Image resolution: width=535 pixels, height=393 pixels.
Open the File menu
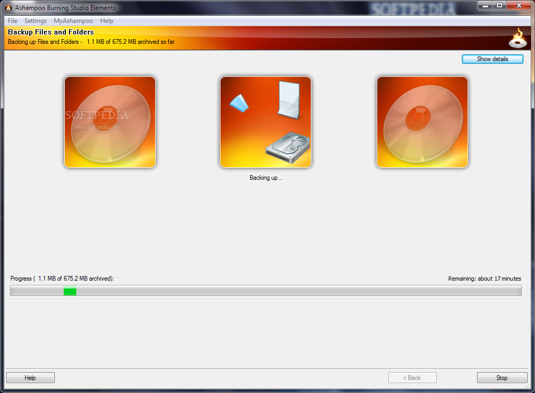pyautogui.click(x=13, y=21)
